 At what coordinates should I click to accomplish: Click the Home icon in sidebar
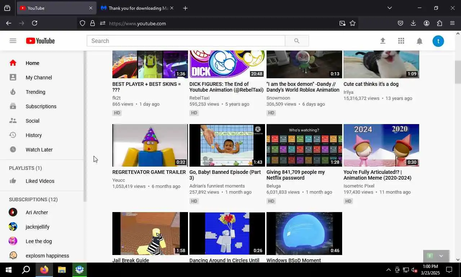13,63
